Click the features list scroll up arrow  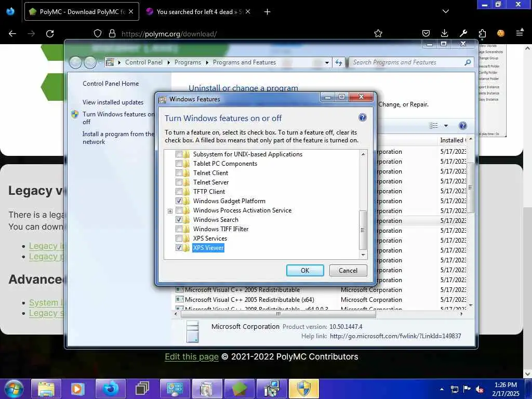(363, 154)
